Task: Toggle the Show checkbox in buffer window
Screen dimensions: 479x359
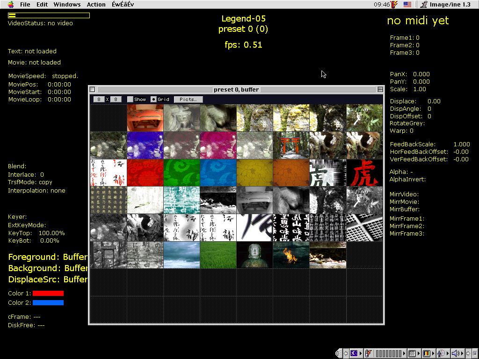Action: coord(130,99)
